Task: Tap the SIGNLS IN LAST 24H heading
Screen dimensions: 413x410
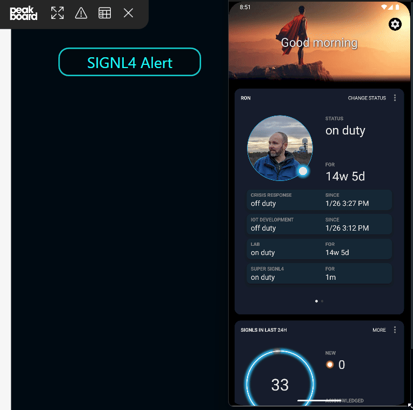Action: (263, 330)
